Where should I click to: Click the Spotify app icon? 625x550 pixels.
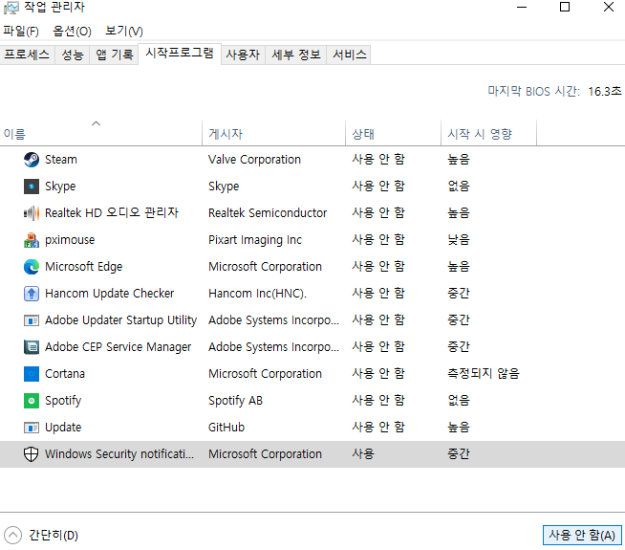coord(32,401)
